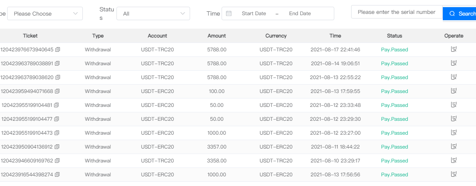View details of the 2021-08-17 22:41:46 withdrawal
This screenshot has width=476, height=186.
point(454,49)
